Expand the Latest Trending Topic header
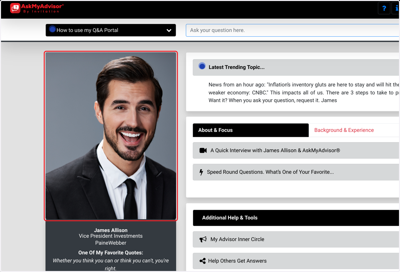The width and height of the screenshot is (400, 272). pos(296,67)
